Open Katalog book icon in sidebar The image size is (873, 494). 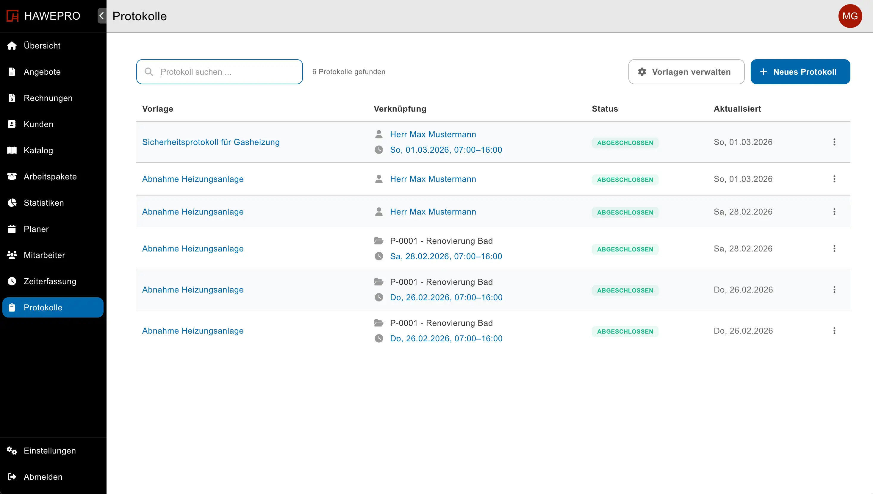point(12,150)
